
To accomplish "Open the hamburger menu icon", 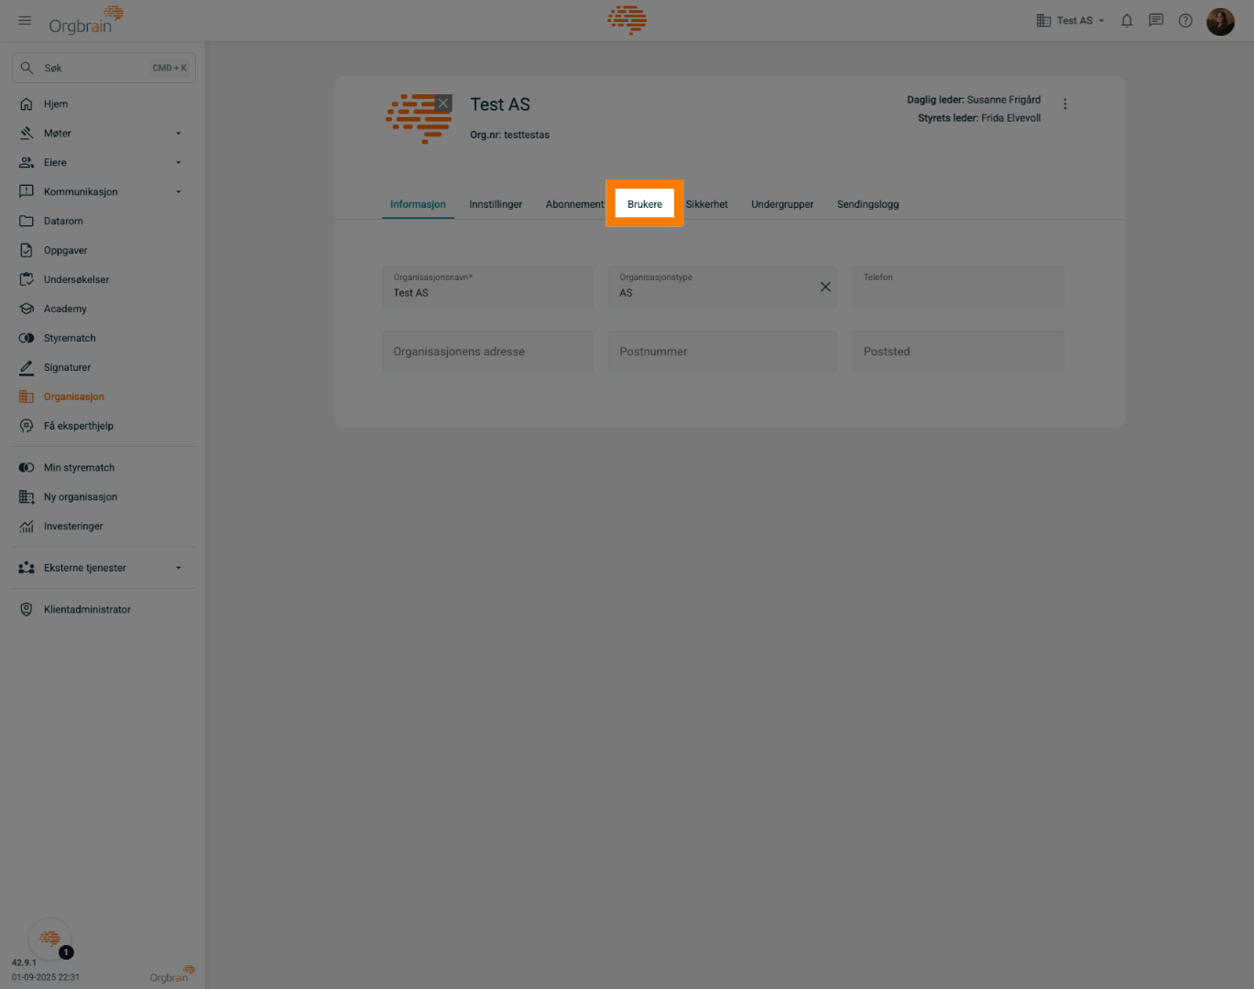I will click(x=25, y=20).
